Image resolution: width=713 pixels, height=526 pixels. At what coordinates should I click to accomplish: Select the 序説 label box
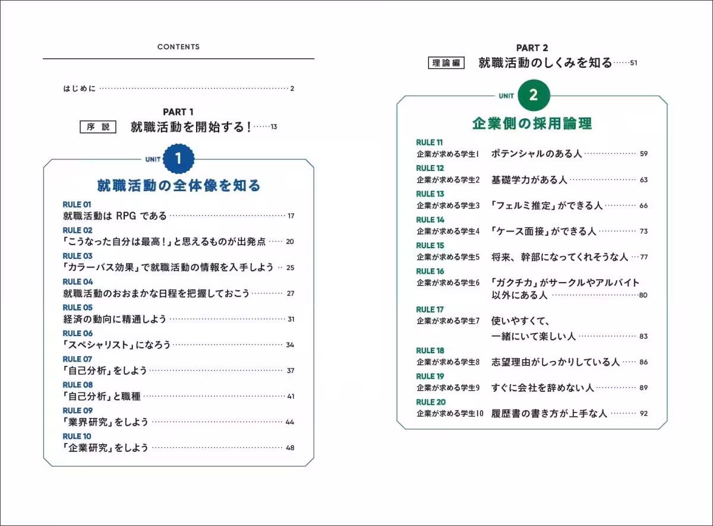[x=97, y=126]
